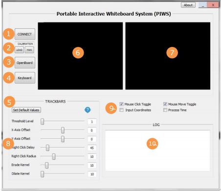The image size is (221, 191).
Task: Click the Erode Kernel label
Action: point(21,165)
